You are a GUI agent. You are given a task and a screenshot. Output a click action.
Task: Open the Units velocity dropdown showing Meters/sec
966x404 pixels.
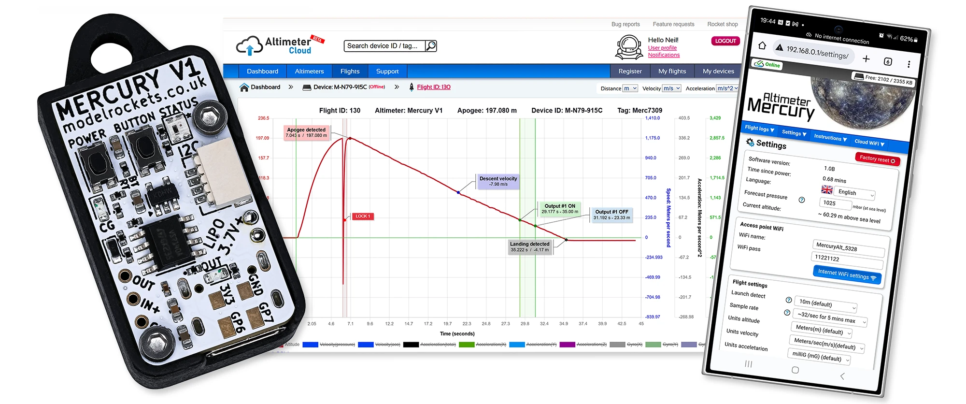(x=826, y=343)
